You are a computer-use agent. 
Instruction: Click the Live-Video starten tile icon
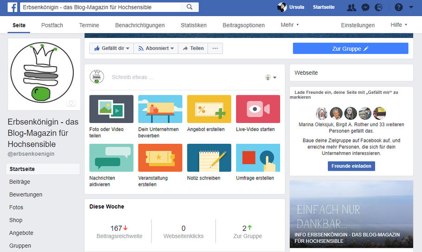[x=258, y=109]
